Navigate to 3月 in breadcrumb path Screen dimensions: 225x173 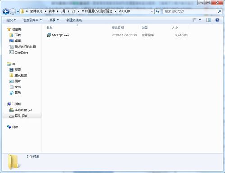point(63,11)
